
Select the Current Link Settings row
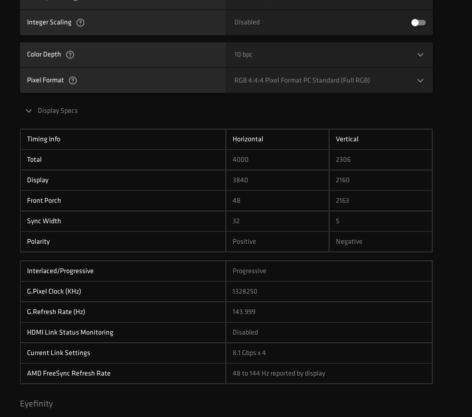click(226, 353)
